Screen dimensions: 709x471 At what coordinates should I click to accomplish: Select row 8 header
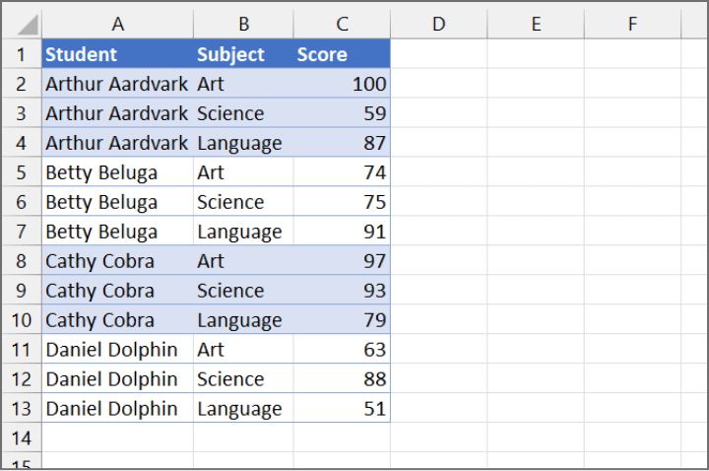[21, 261]
